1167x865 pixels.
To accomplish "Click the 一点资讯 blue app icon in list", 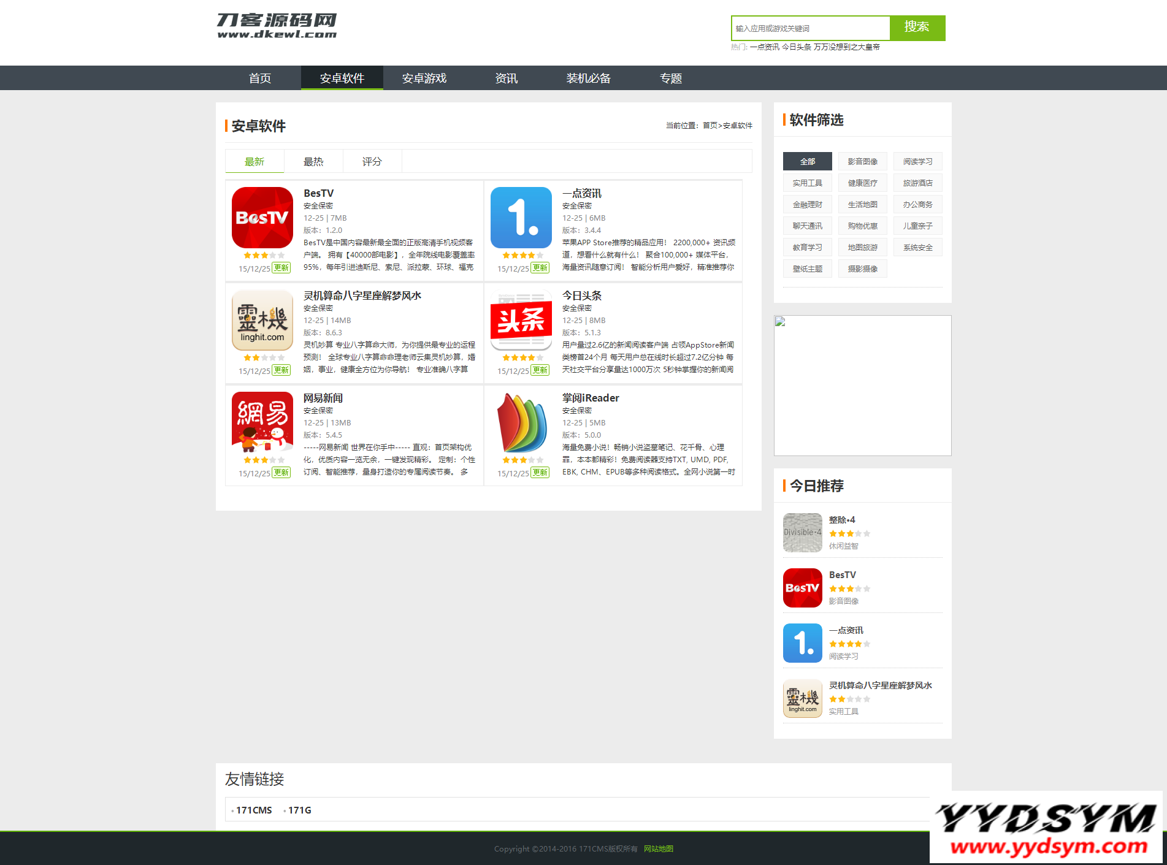I will point(521,218).
